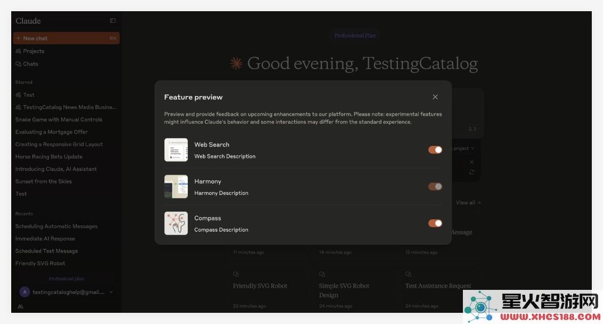The image size is (603, 324).
Task: Expand the account menu chevron
Action: 111,292
